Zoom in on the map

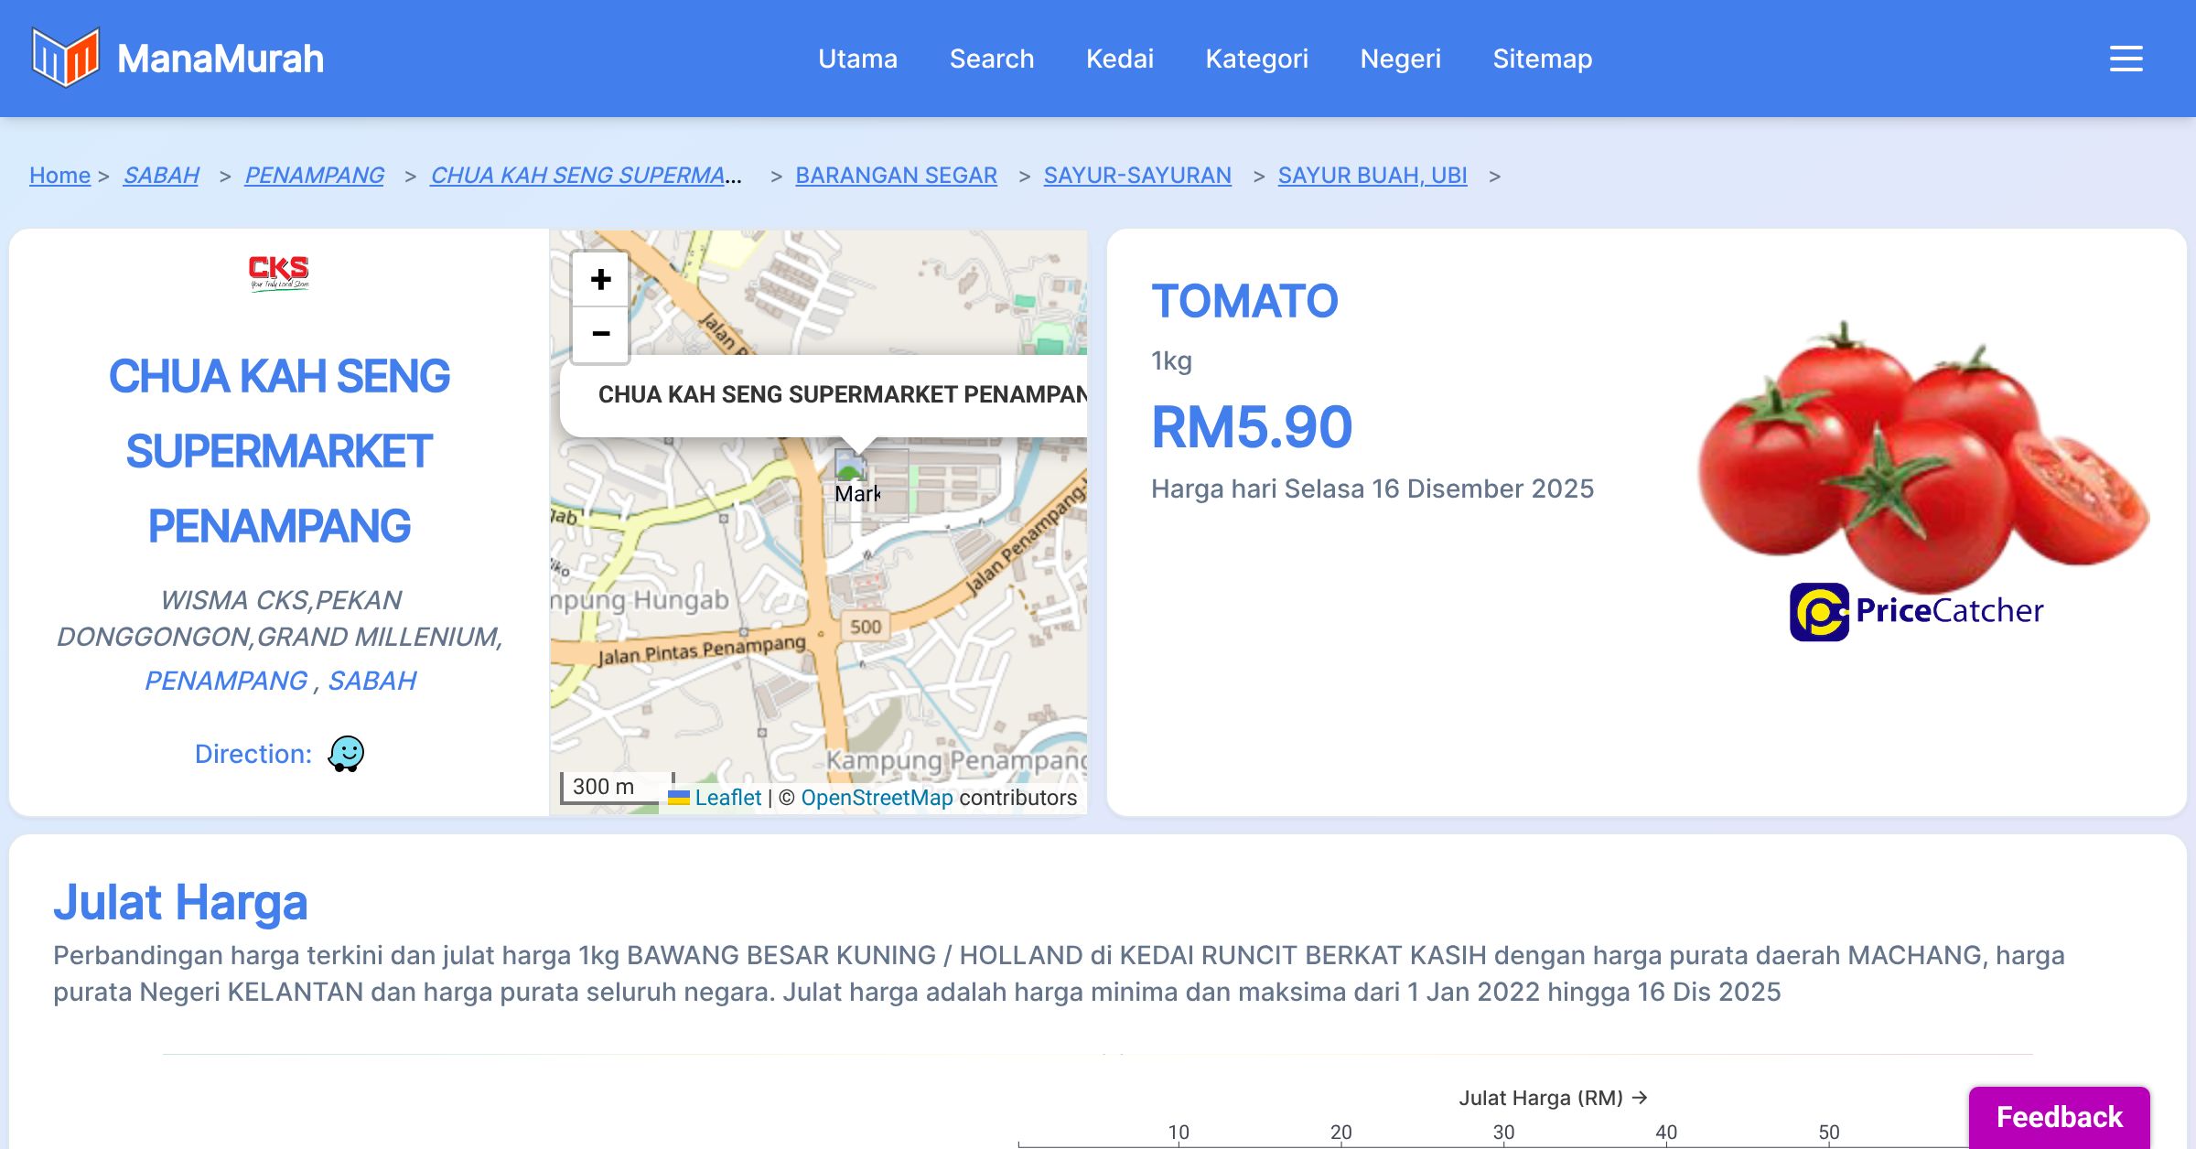point(600,279)
